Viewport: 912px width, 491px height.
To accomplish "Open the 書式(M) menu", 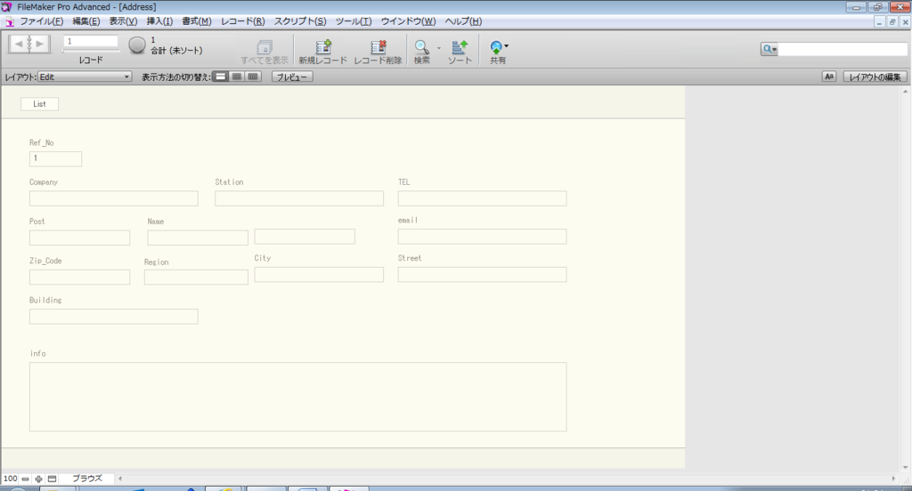I will click(197, 21).
